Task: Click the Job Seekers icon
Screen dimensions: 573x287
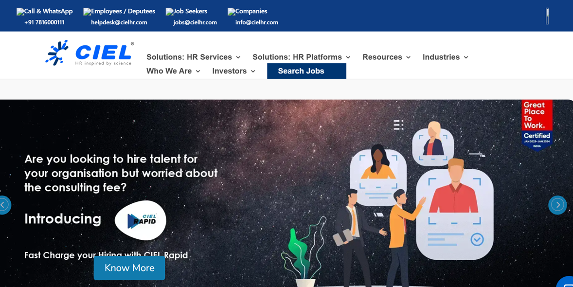Action: click(x=170, y=12)
